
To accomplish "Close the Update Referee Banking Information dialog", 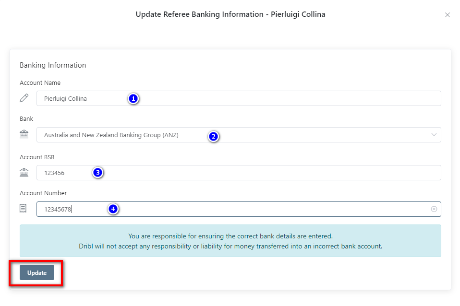I will tap(448, 15).
